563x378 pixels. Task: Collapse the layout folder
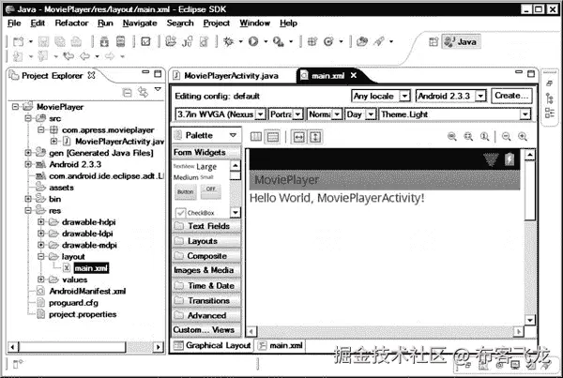(x=41, y=256)
